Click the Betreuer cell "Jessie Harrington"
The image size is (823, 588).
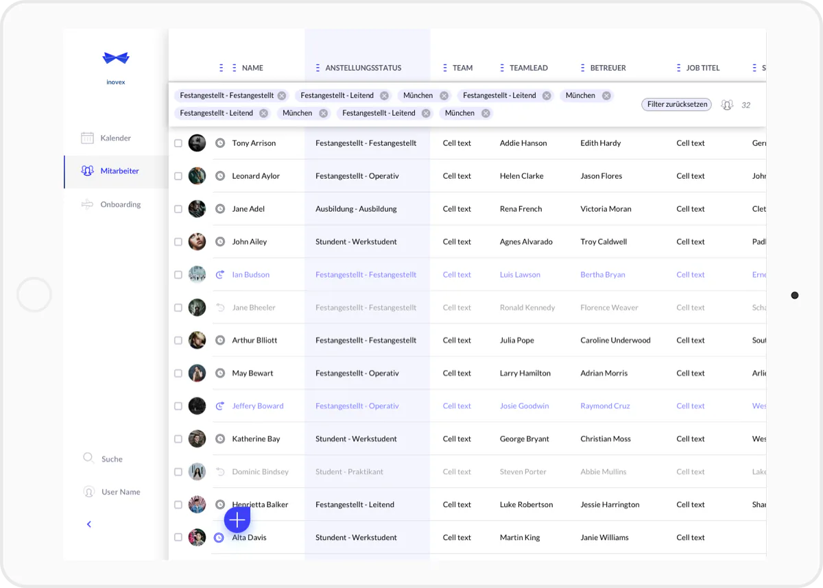[610, 505]
